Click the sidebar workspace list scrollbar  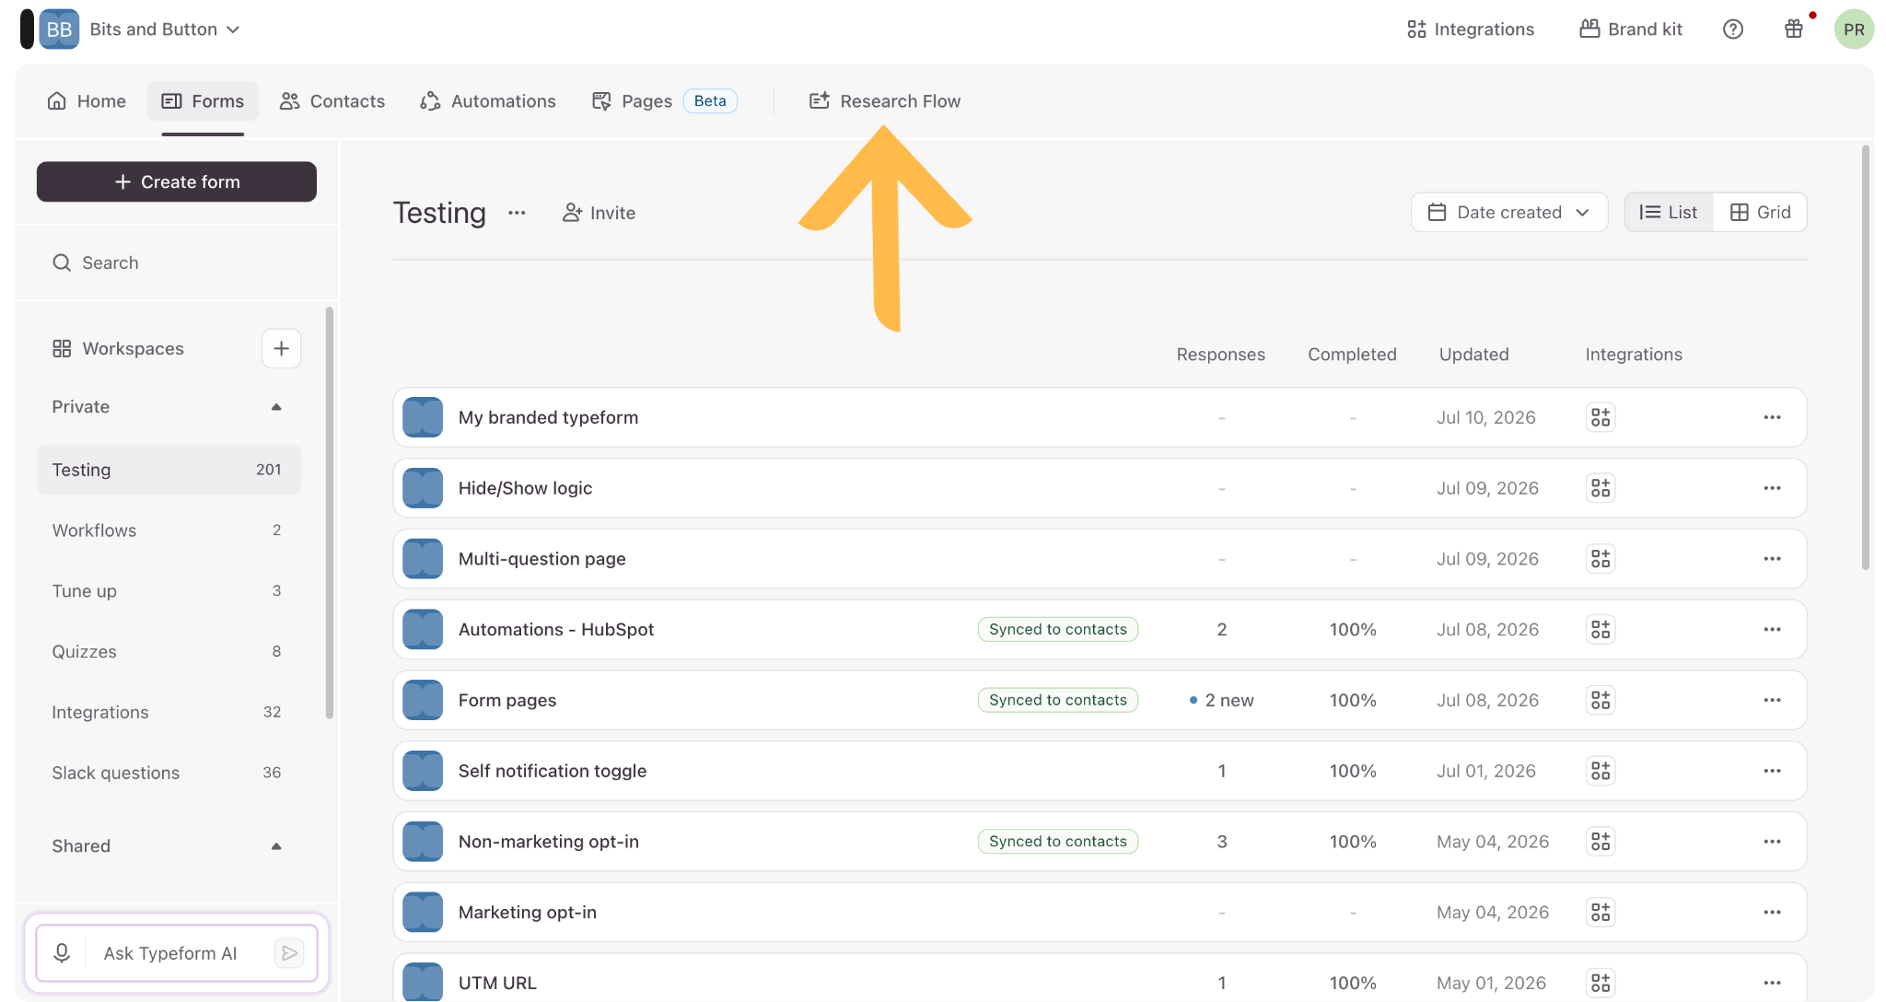pos(330,513)
